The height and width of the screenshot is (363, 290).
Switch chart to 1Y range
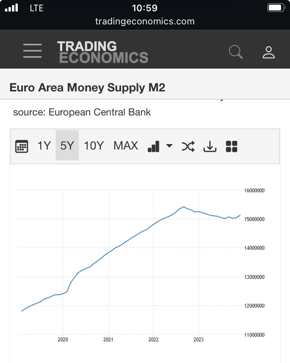click(x=44, y=146)
